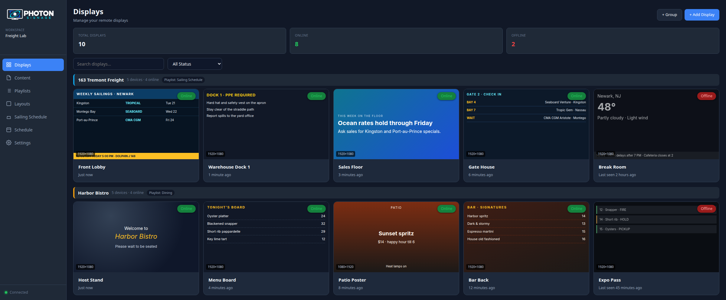Click the + Group button

click(x=669, y=15)
